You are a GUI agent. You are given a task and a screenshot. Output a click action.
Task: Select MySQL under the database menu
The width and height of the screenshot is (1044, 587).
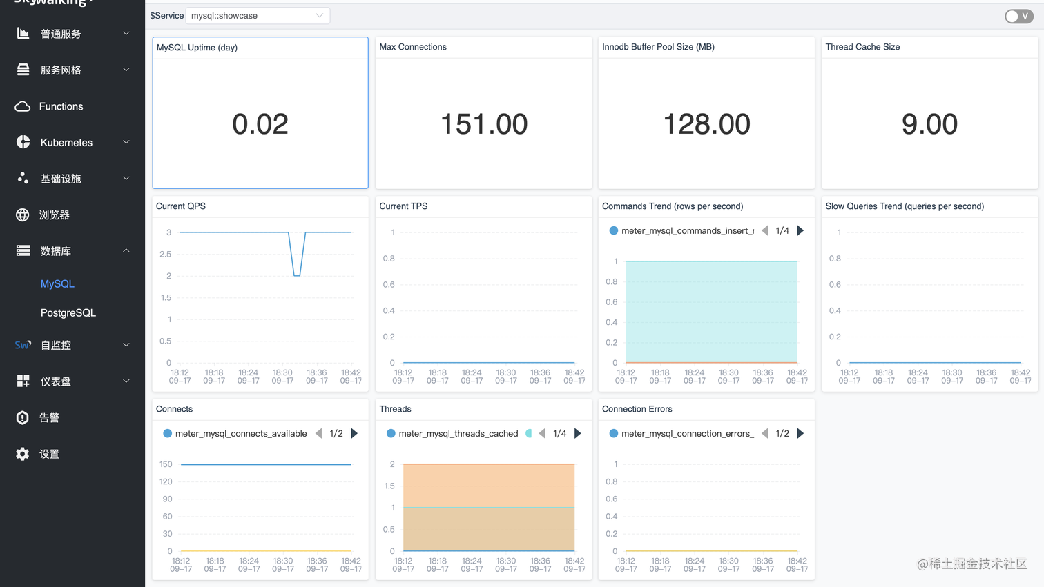click(x=56, y=283)
